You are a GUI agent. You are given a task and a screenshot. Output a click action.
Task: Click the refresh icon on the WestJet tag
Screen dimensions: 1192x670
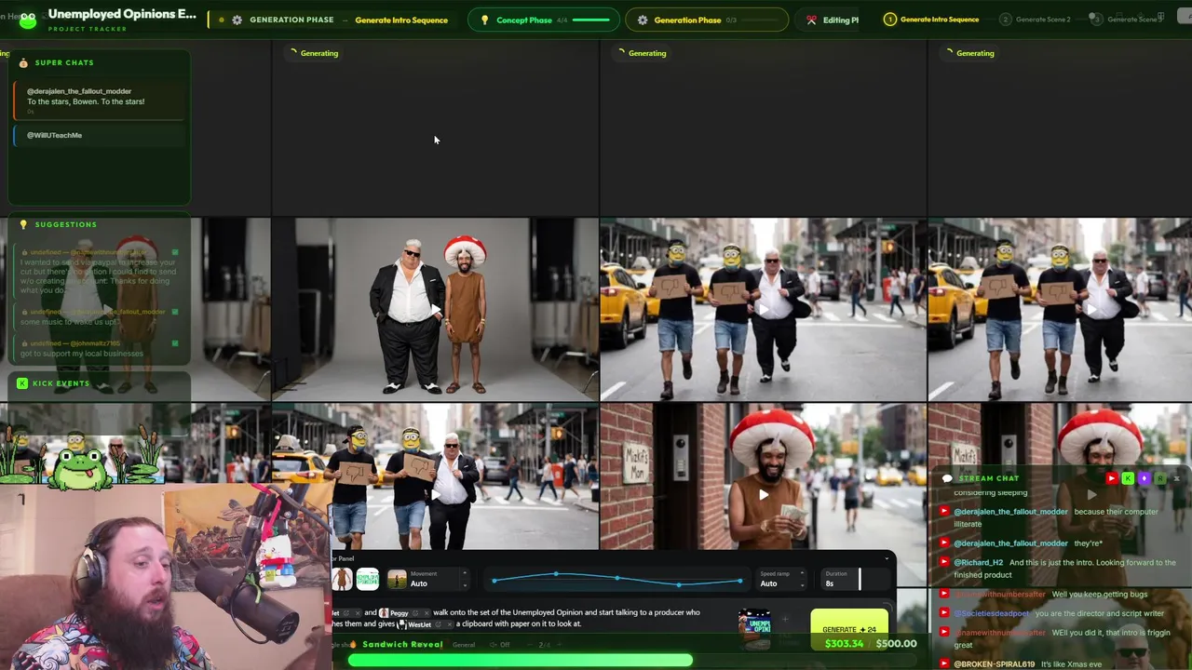(438, 624)
